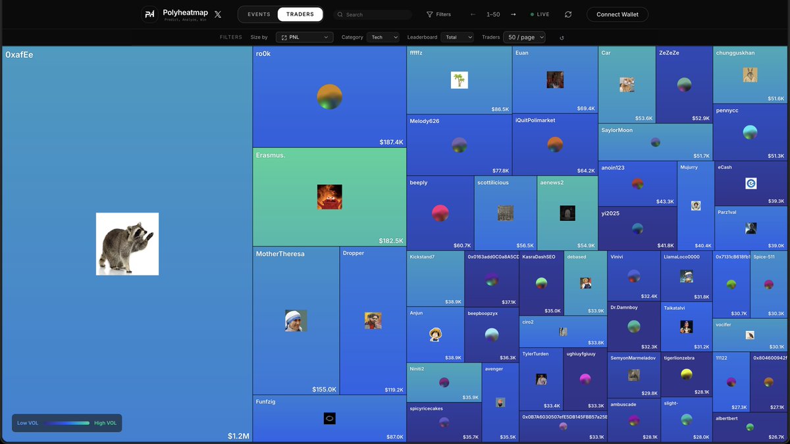
Task: Click eCash logo avatar
Action: tap(751, 184)
